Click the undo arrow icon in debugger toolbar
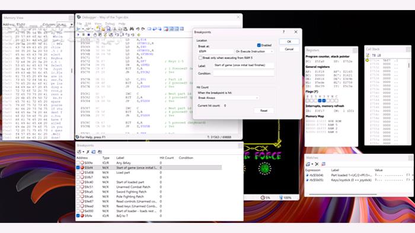 138,29
